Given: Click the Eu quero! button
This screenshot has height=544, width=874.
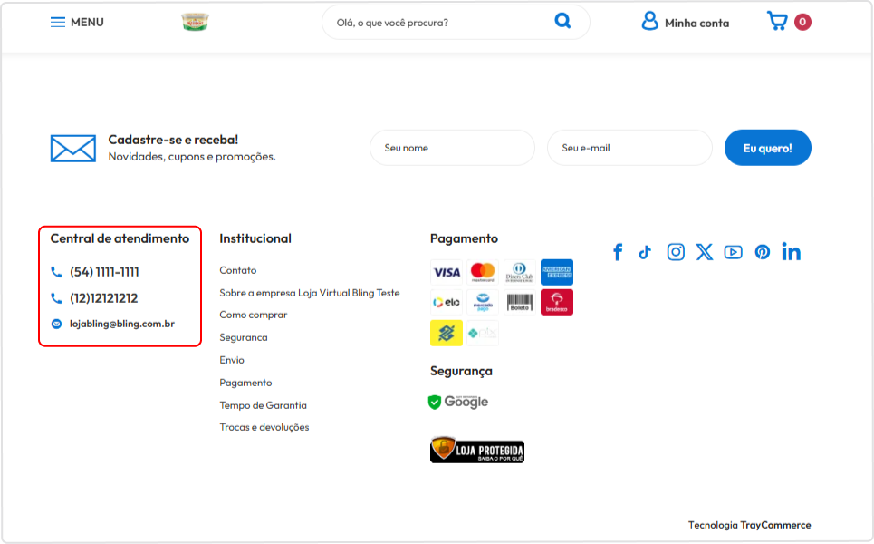Looking at the screenshot, I should coord(767,148).
